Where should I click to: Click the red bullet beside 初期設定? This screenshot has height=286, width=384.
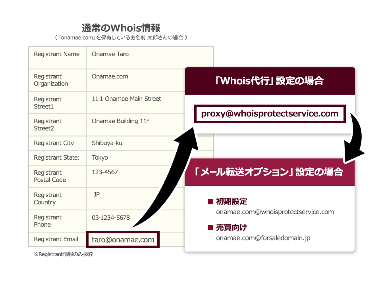[x=210, y=202]
